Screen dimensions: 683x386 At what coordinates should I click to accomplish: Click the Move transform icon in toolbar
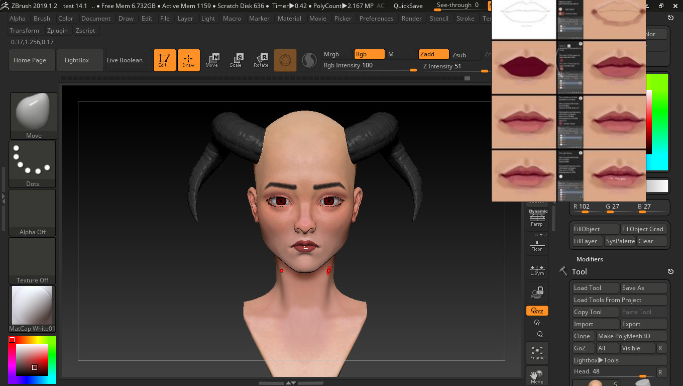pos(211,60)
